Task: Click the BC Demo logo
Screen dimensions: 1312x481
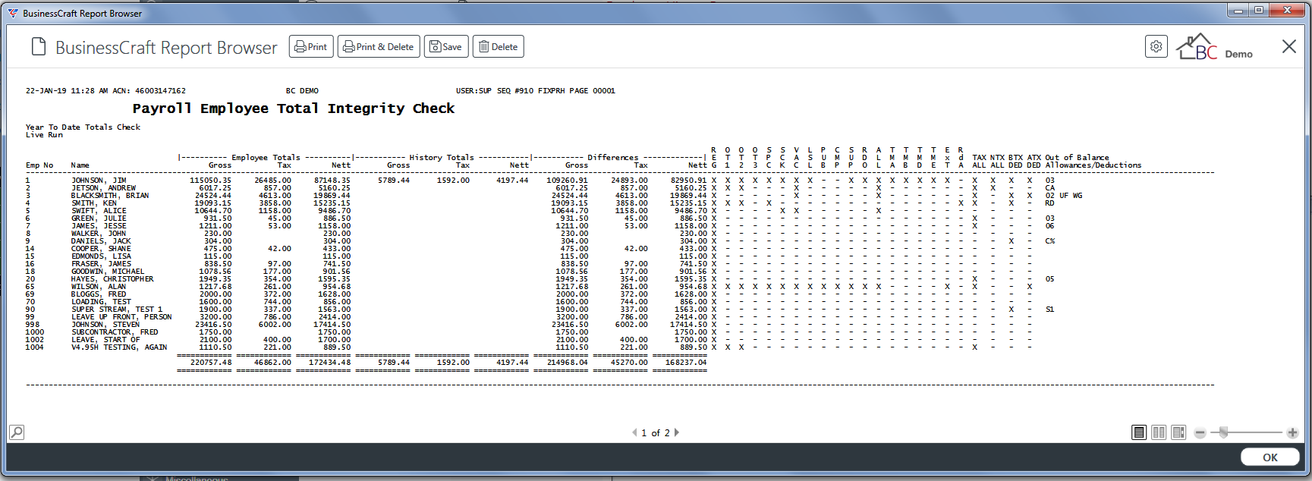Action: click(1214, 47)
